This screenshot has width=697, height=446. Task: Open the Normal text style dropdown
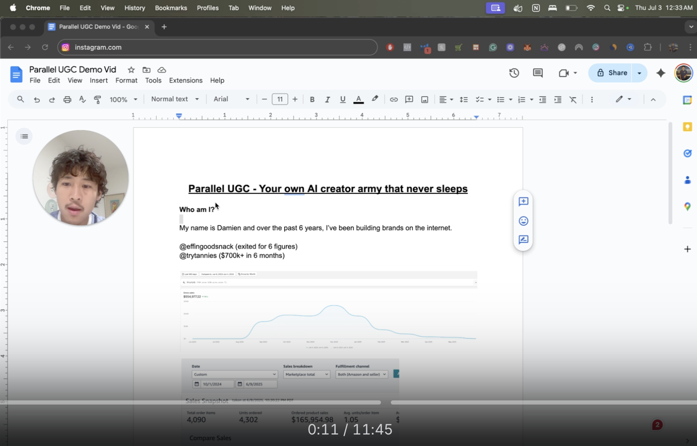coord(175,99)
